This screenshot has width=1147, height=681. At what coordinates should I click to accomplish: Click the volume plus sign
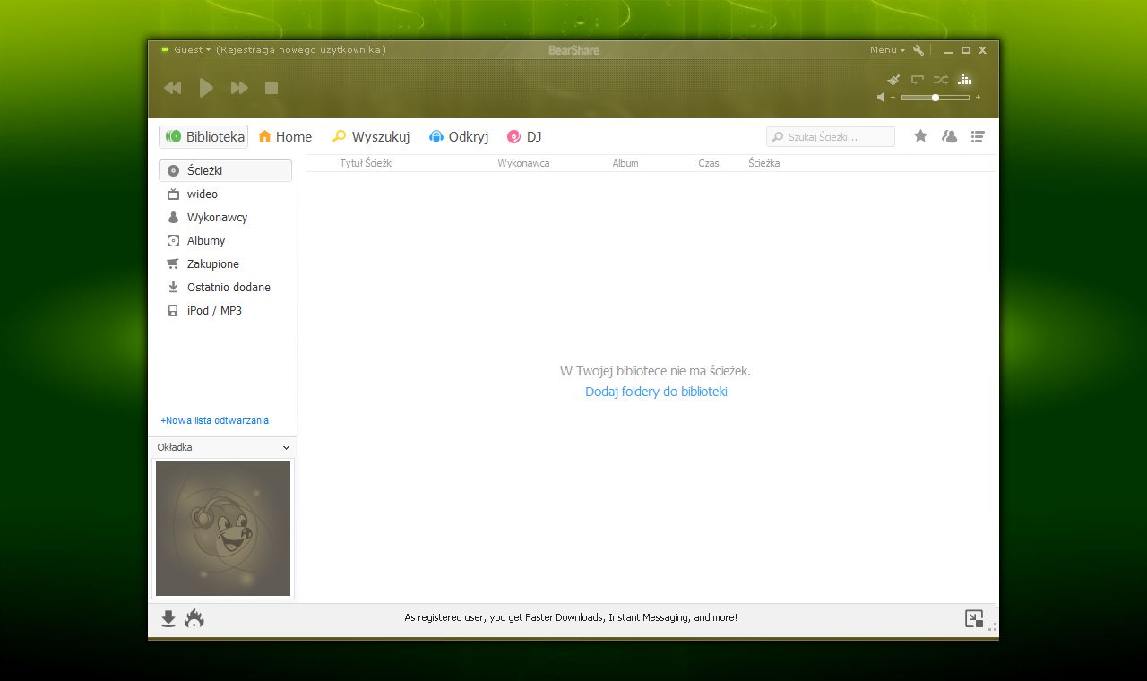coord(978,98)
